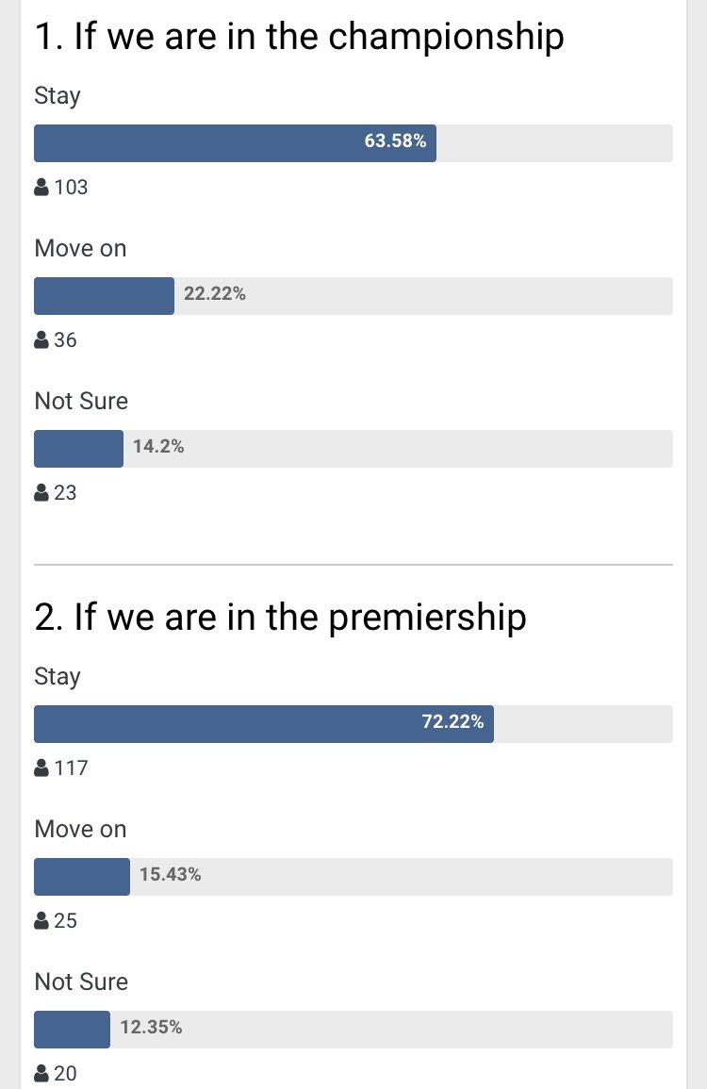This screenshot has width=707, height=1089.
Task: Click voter icon beside 36 votes
Action: (x=41, y=339)
